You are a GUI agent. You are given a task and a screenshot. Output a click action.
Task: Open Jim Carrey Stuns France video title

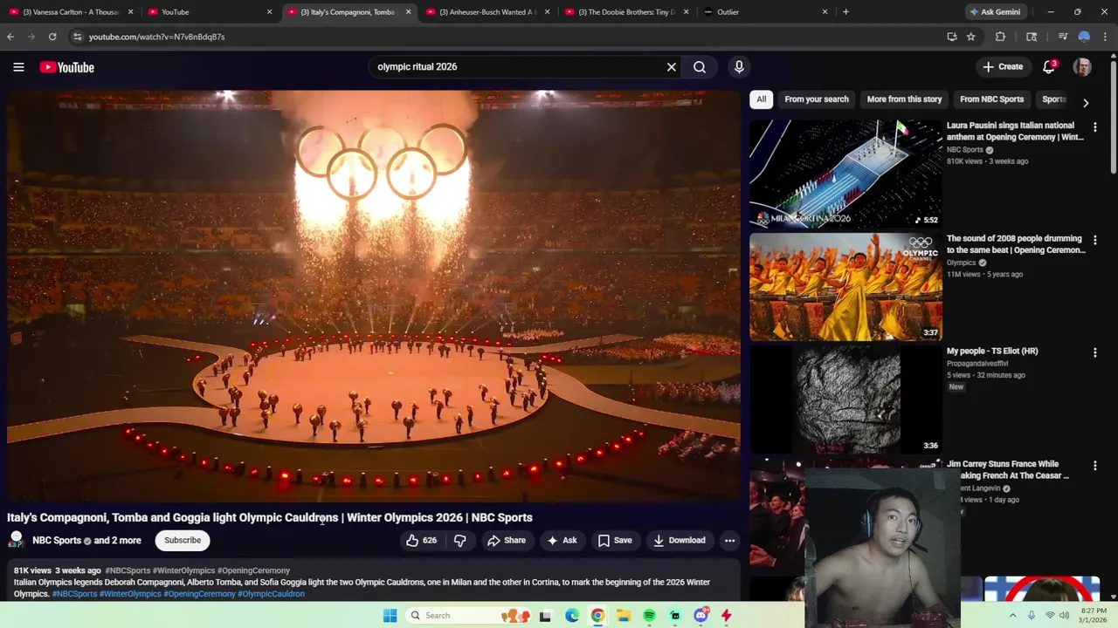(1008, 470)
